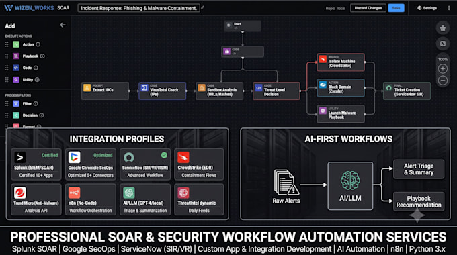Viewport: 457px width, 255px height.
Task: Select the purple lock Code node
Action: pos(243,52)
